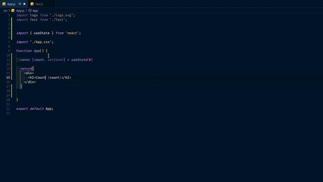Screen dimensions: 323x182
Task: Click the 'const' keyword on line 11
Action: [x=25, y=60]
